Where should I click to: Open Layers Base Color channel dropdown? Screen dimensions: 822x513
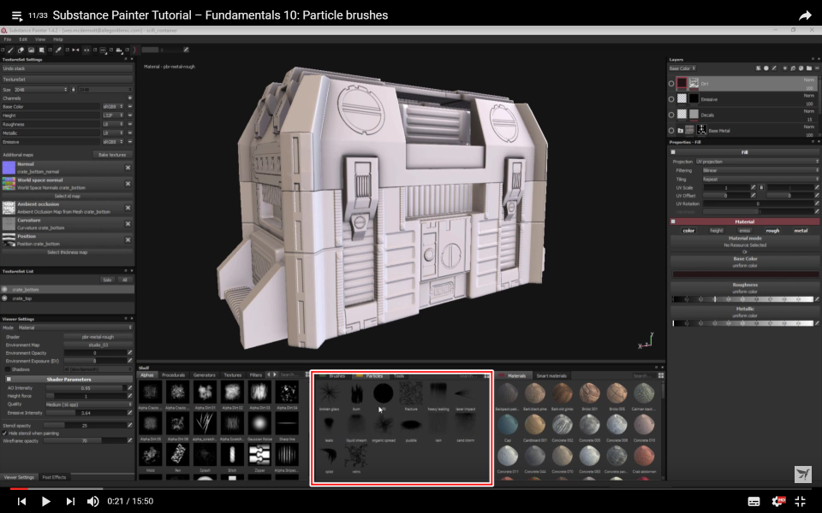(x=682, y=68)
